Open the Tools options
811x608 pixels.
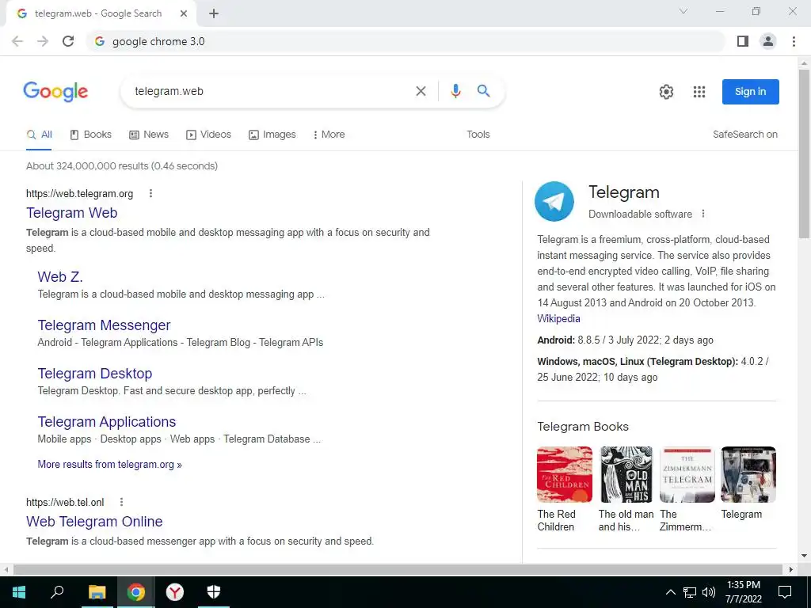(478, 135)
